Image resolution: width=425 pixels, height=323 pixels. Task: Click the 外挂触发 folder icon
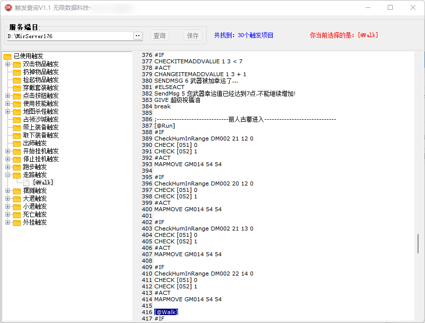coord(17,223)
